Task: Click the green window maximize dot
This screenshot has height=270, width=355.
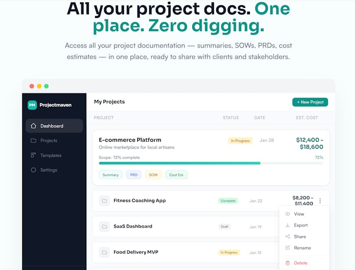Action: (x=46, y=86)
